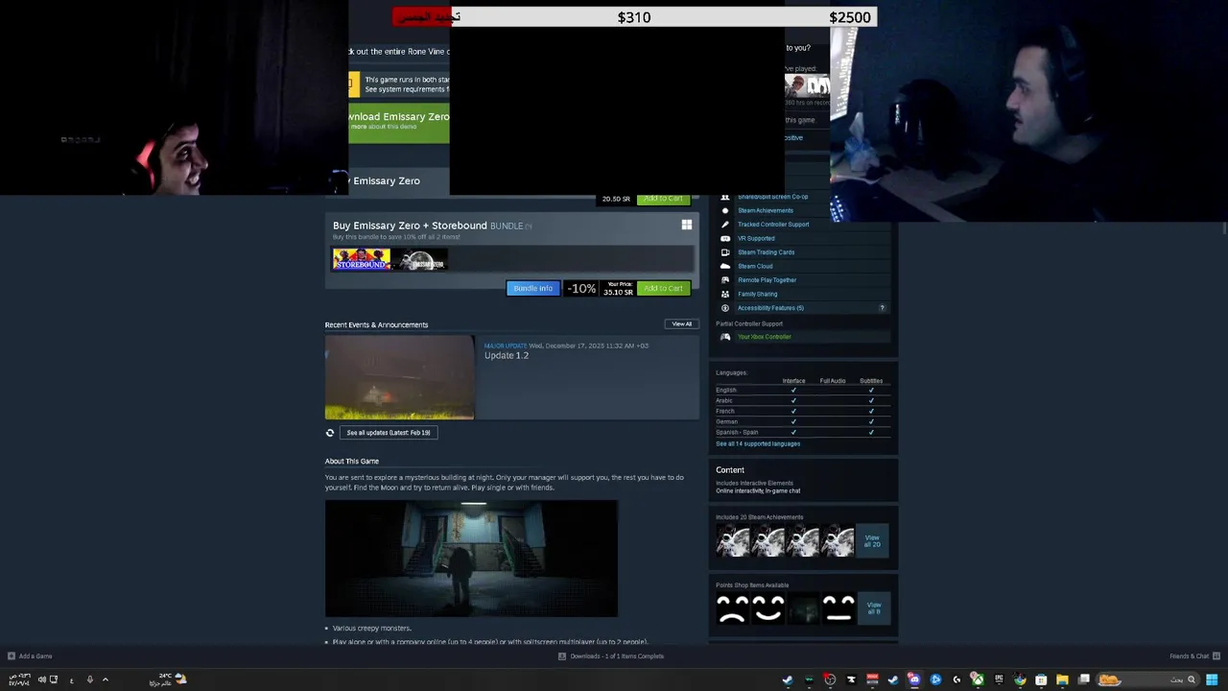The width and height of the screenshot is (1228, 691).
Task: Click the Windows Start button
Action: point(1212,679)
